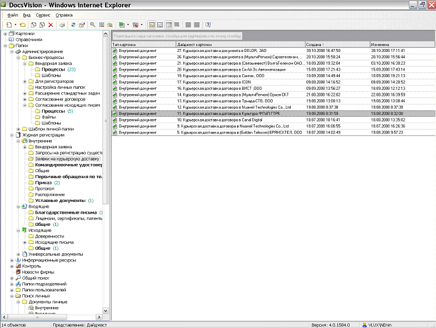The image size is (436, 328).
Task: Open dropdown arrow next to new document icon
Action: click(x=15, y=25)
